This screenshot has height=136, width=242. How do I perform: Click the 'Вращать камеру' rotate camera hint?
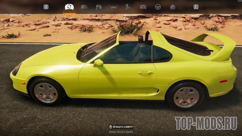coord(123,127)
